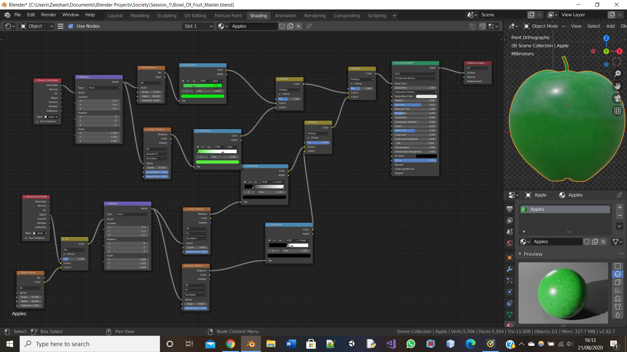The image size is (627, 352).
Task: Click the Subsurface Color white swatch
Action: coord(426,96)
